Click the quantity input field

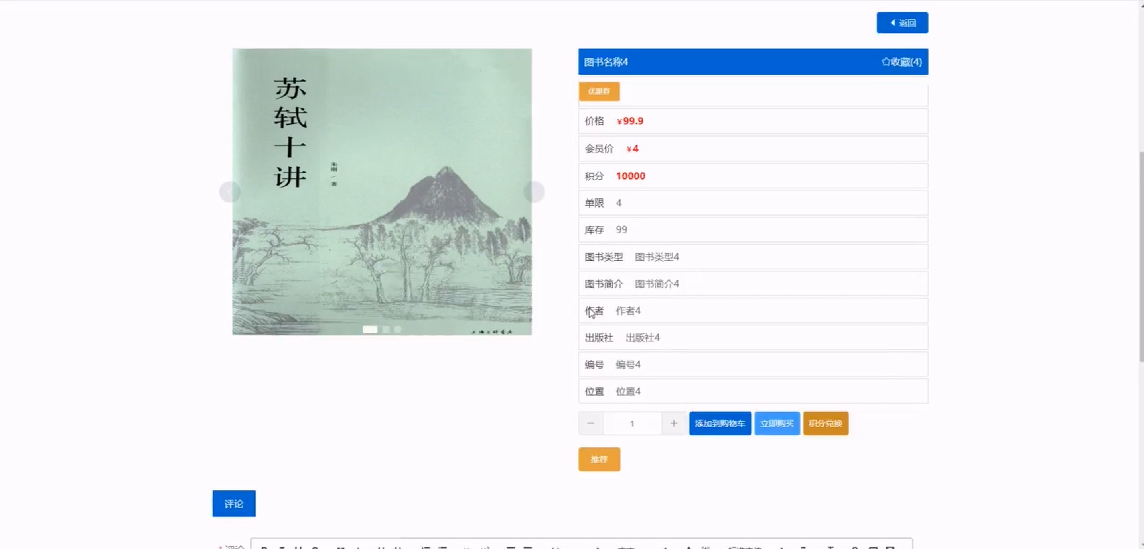click(631, 424)
